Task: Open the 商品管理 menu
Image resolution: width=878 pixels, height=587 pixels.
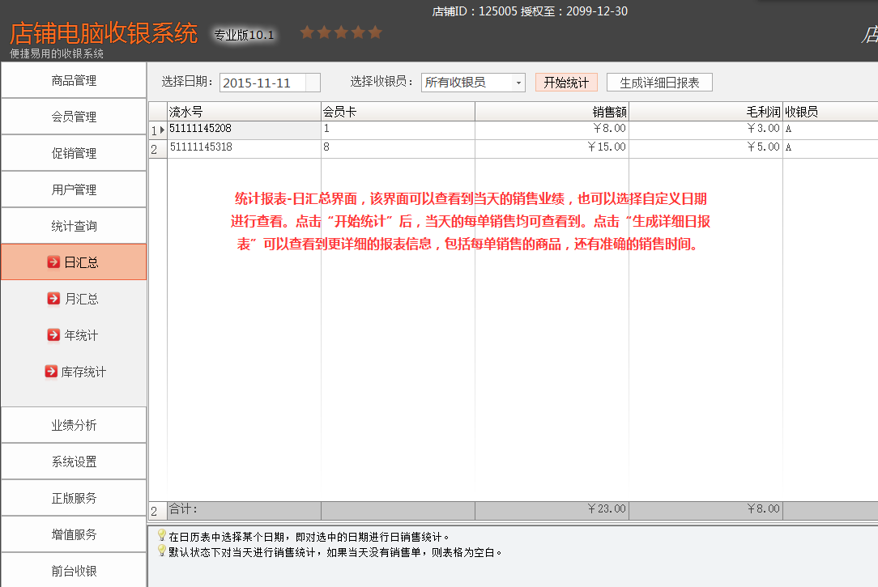Action: 74,81
